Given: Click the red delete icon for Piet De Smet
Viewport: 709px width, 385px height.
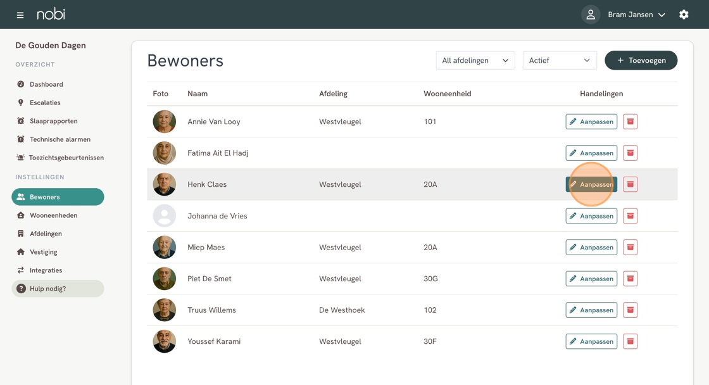Looking at the screenshot, I should [630, 279].
